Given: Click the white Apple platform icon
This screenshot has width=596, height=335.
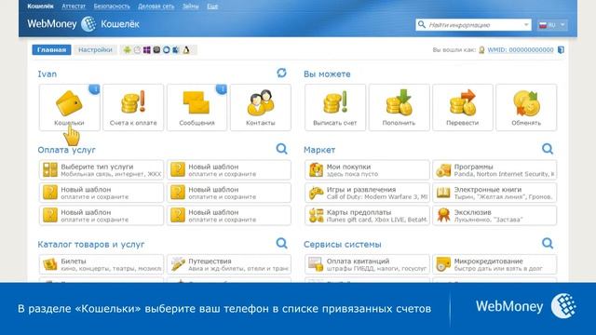Looking at the screenshot, I should coord(137,49).
